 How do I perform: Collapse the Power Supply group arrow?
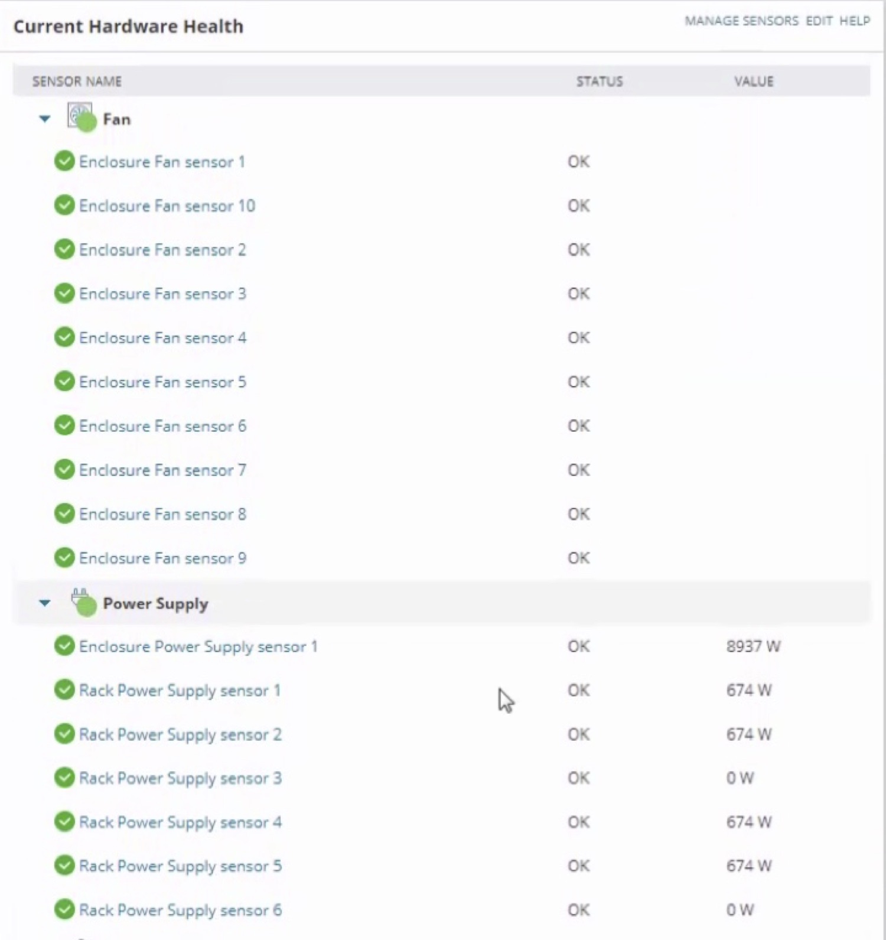[45, 603]
